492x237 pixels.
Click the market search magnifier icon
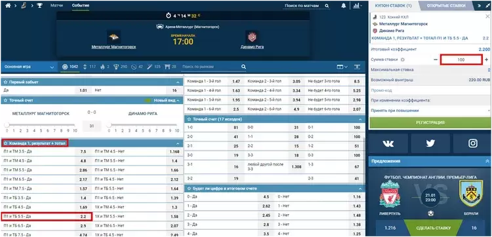243,67
